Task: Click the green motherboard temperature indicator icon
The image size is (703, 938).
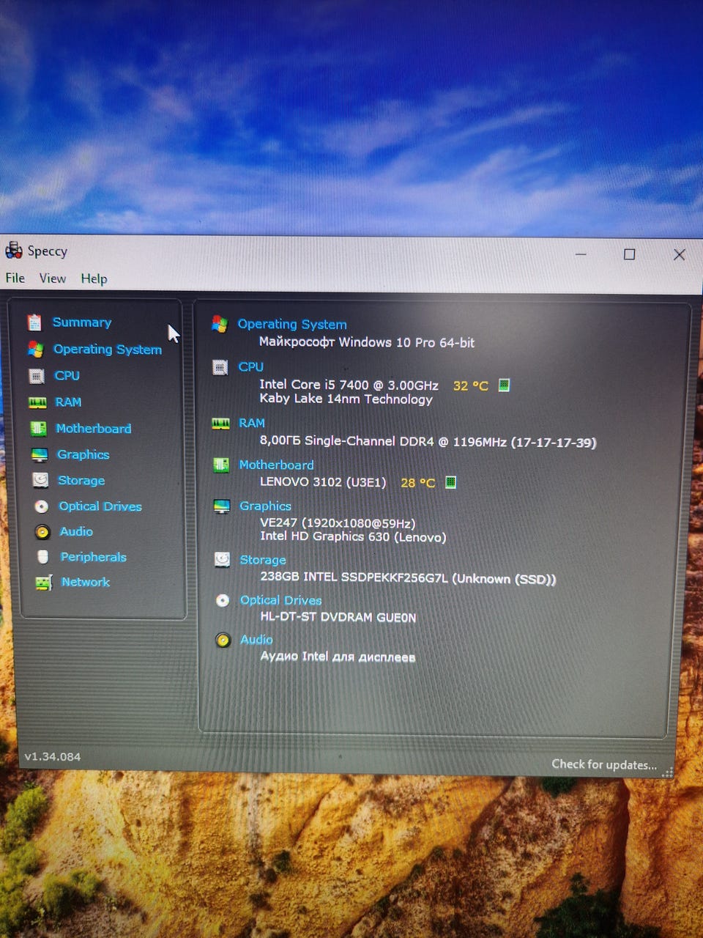Action: point(450,482)
